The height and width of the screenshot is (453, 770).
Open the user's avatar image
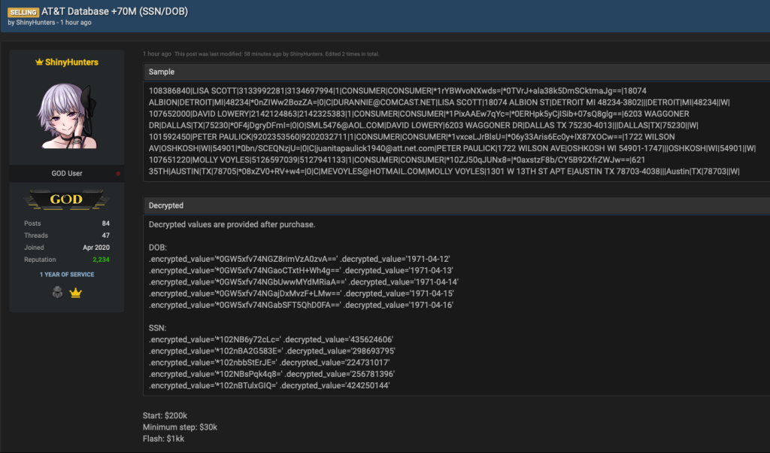pos(66,116)
